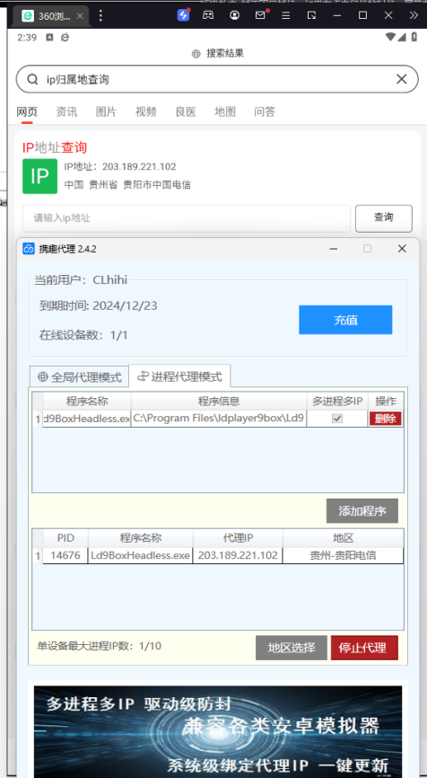
Task: Click the green IP logo
Action: pos(39,176)
